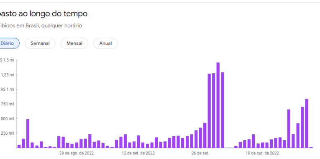Viewport: 320px width, 159px height.
Task: Click the tiny final bar at right edge
Action: click(x=311, y=147)
